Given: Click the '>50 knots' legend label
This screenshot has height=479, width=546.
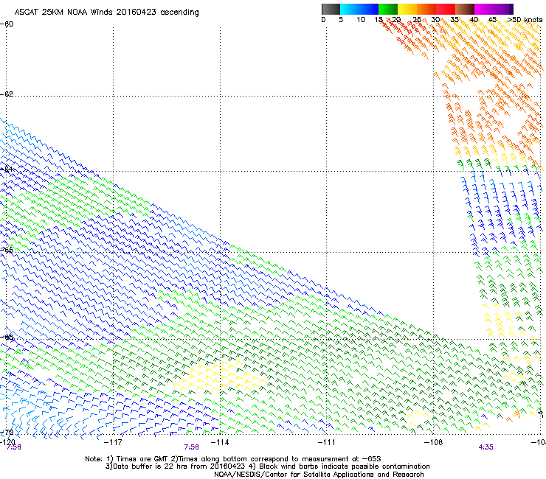Looking at the screenshot, I should pos(525,19).
